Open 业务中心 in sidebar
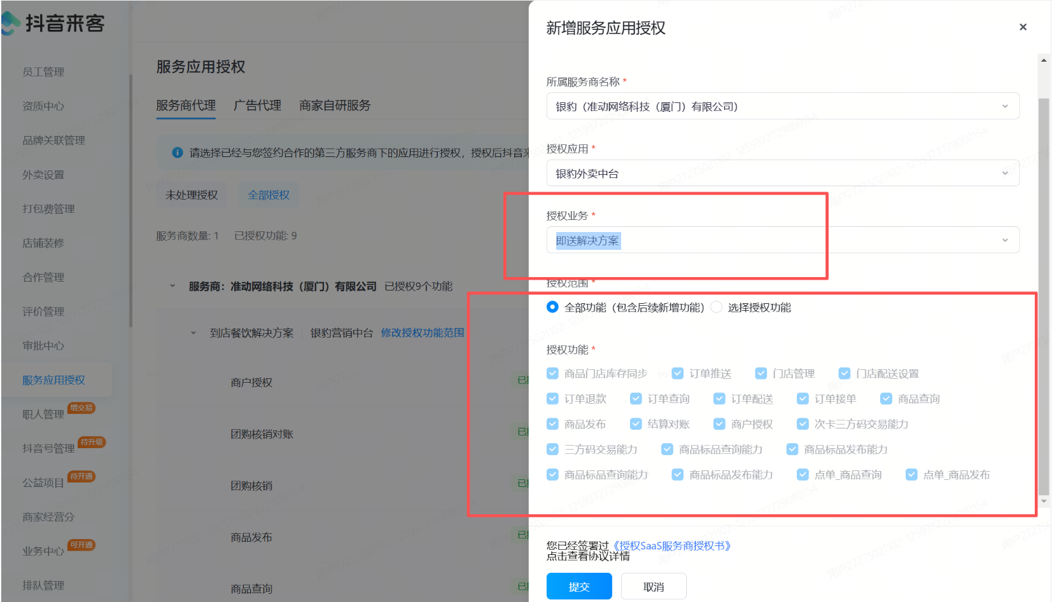 [43, 551]
